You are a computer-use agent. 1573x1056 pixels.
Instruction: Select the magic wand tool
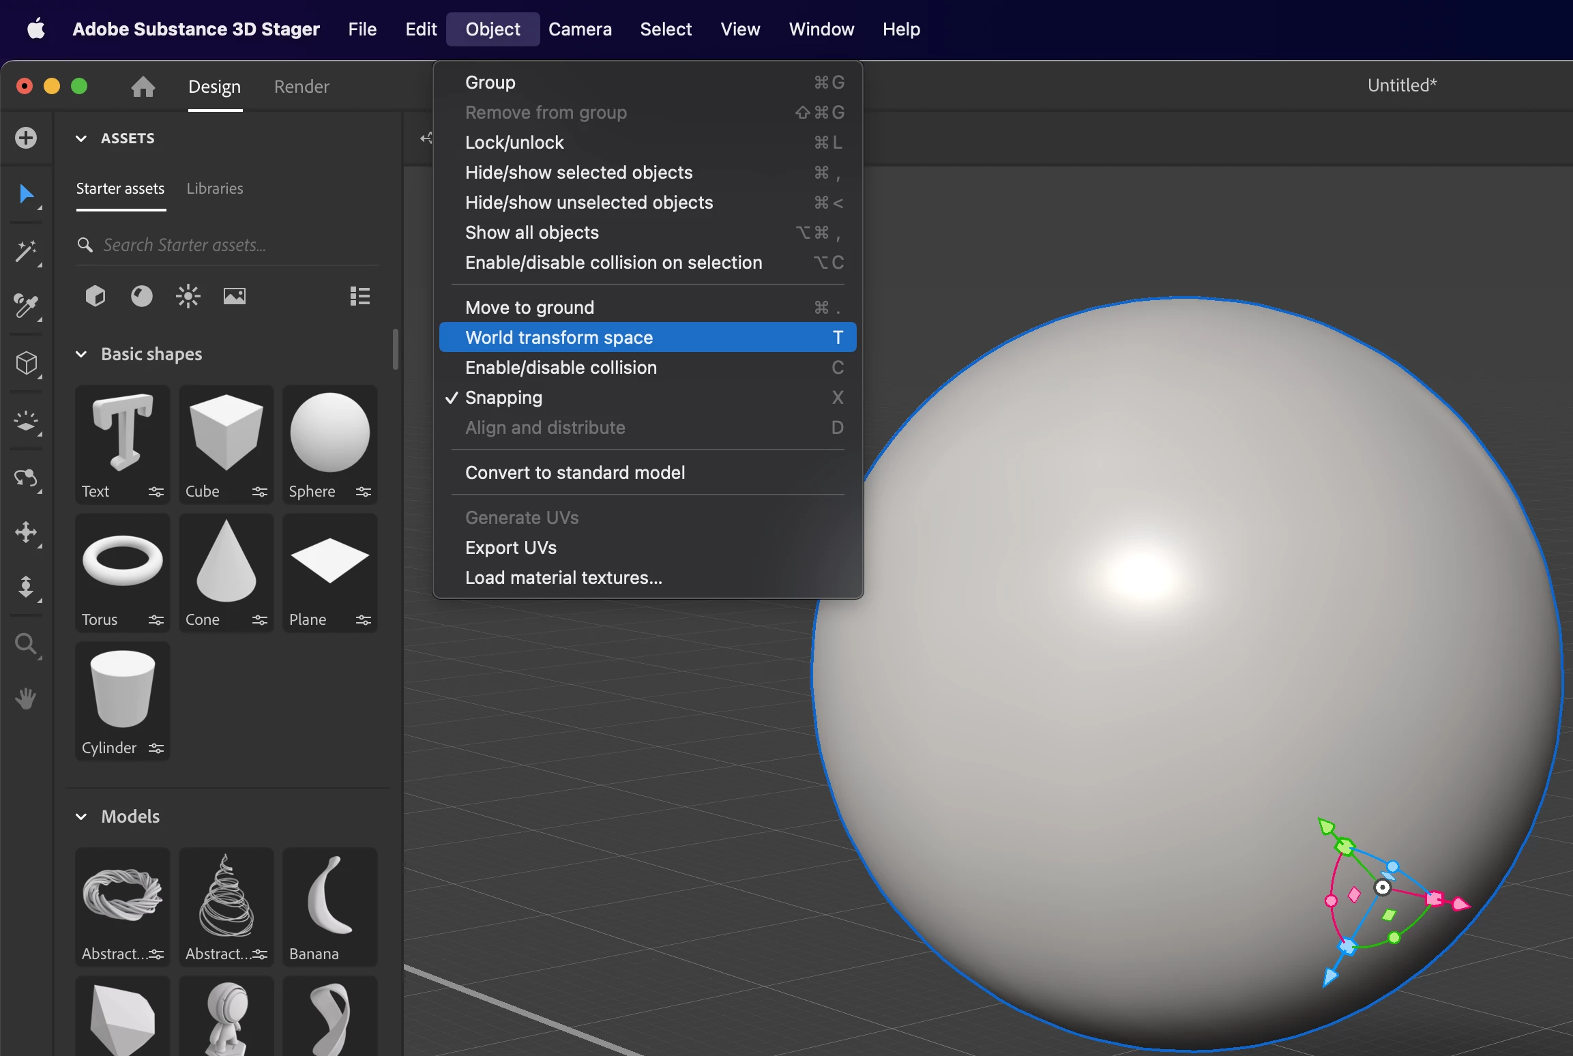[x=27, y=251]
